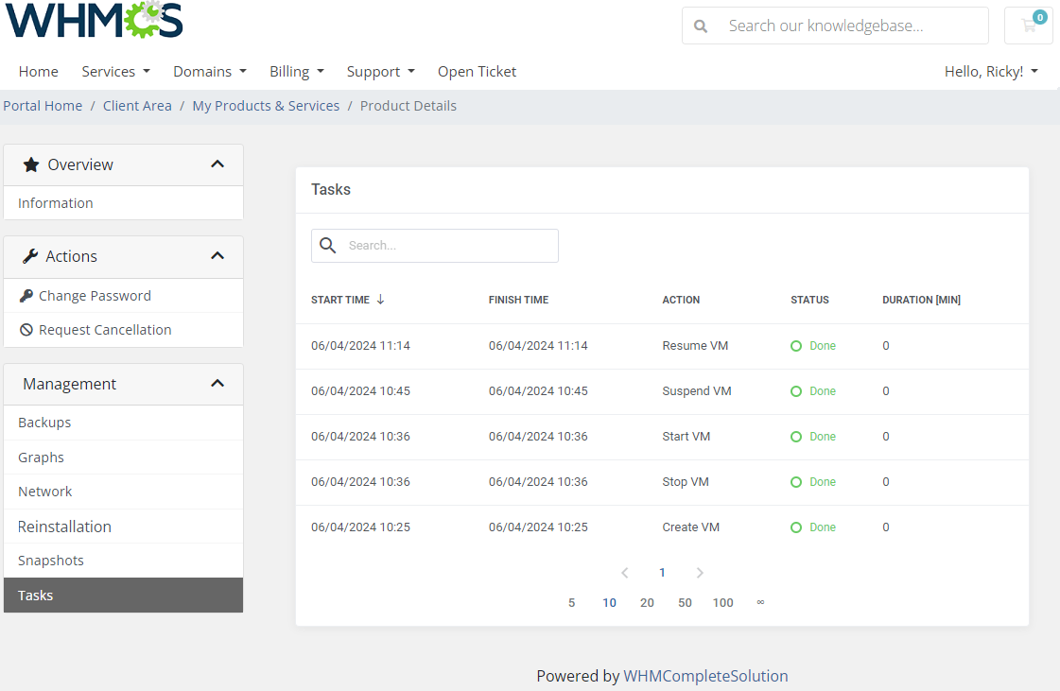Image resolution: width=1060 pixels, height=691 pixels.
Task: Click the Stop VM action cell
Action: point(686,481)
